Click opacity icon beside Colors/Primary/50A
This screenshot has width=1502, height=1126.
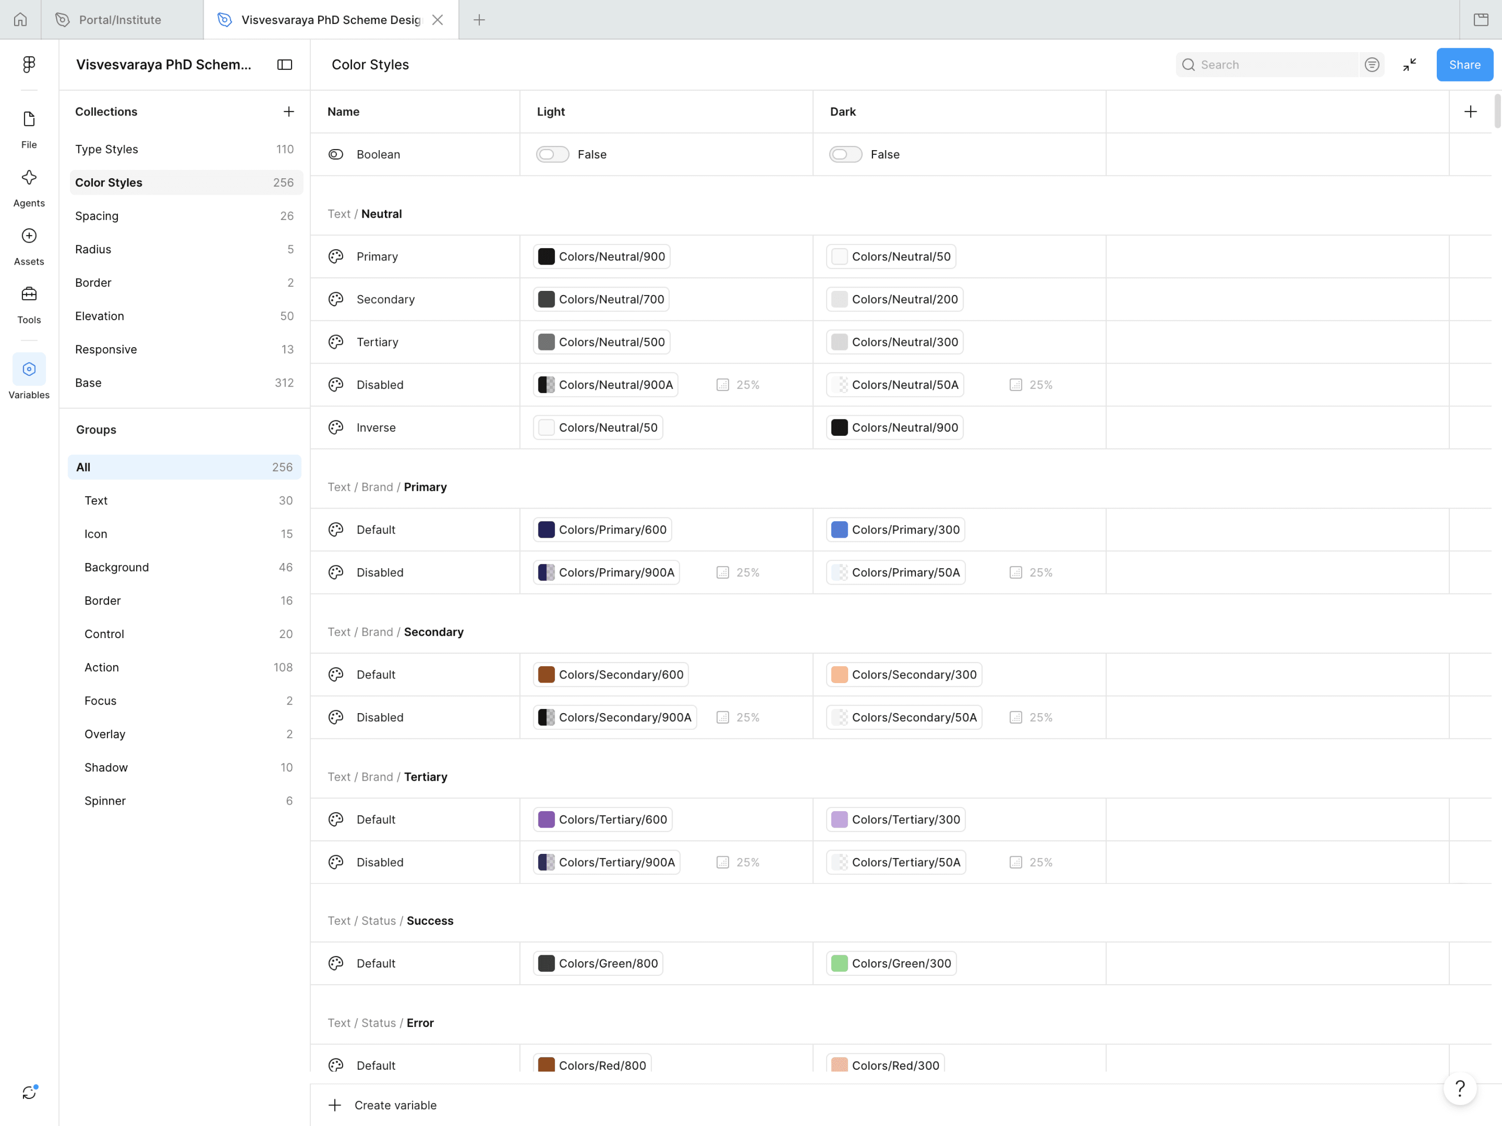(x=1016, y=572)
